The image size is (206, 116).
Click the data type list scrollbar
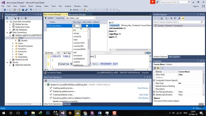pos(89,44)
